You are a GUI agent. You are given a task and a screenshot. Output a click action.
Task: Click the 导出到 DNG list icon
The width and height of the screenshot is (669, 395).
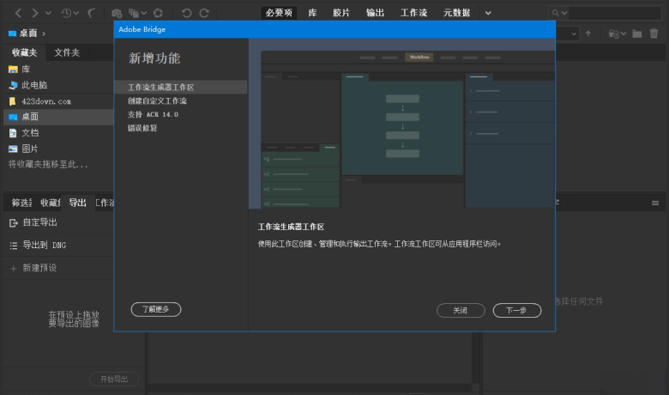(14, 246)
